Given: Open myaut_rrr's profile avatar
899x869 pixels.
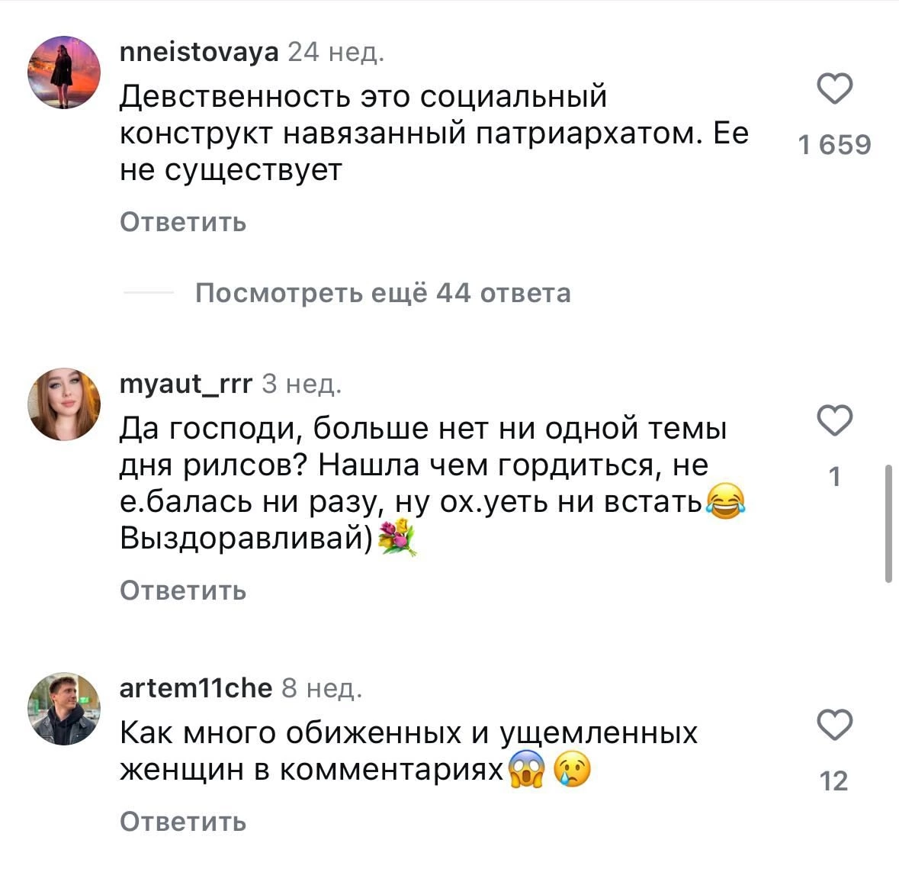Looking at the screenshot, I should pos(64,404).
